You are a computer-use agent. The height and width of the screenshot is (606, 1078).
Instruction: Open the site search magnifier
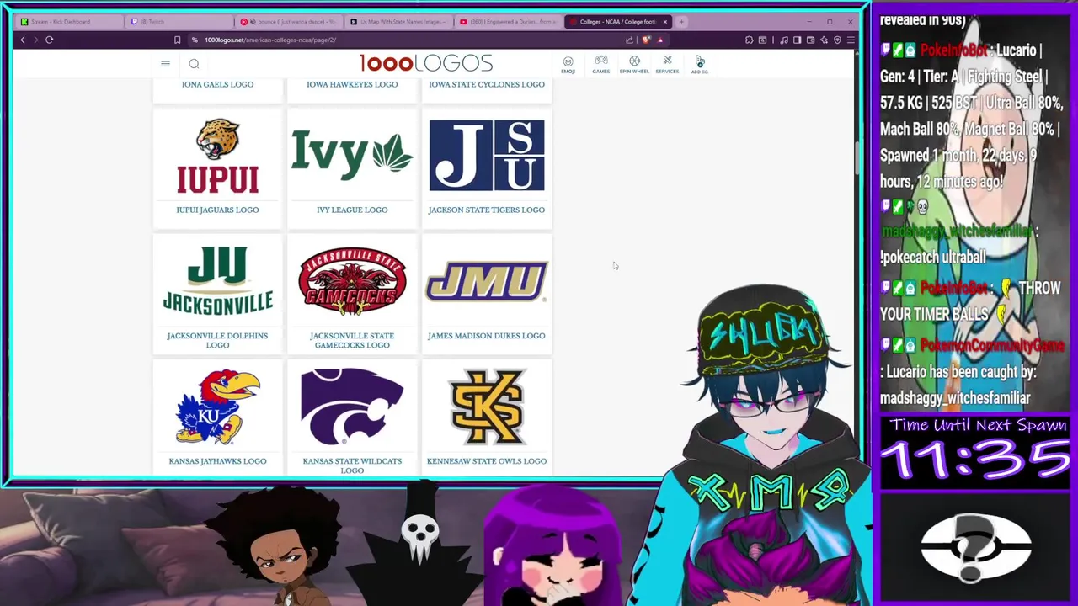click(194, 64)
